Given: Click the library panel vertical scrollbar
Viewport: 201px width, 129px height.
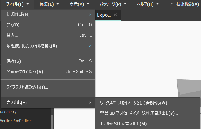Looking at the screenshot, I should pyautogui.click(x=52, y=122).
